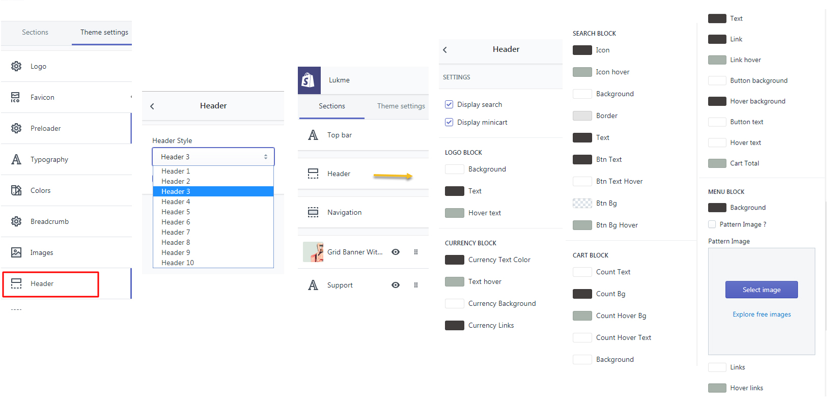This screenshot has height=401, width=837.
Task: Choose Header 1 from the list
Action: tap(213, 171)
